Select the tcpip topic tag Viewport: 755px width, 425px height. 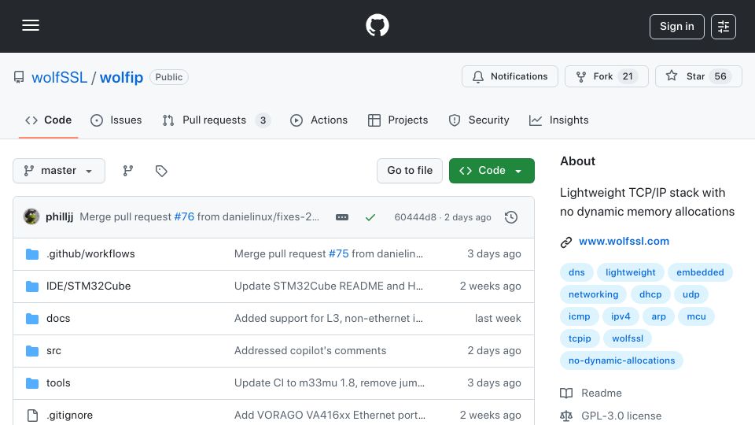[580, 338]
